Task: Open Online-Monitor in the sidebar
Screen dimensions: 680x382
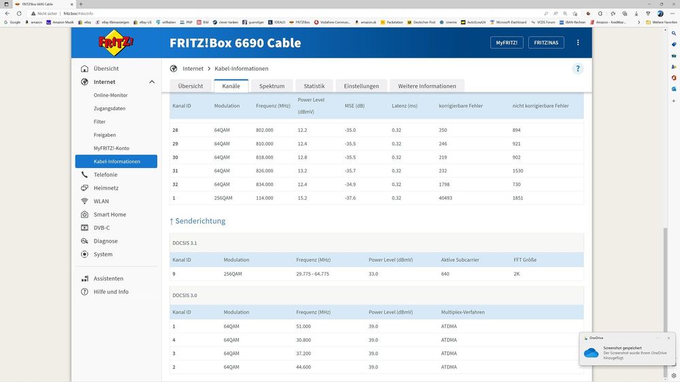Action: pyautogui.click(x=110, y=95)
